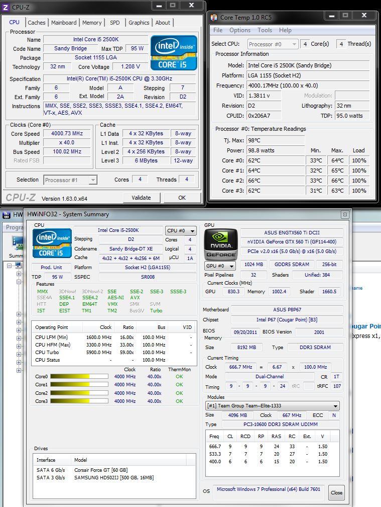Open the Team Group Team-Elite-1333 modules dropdown
Screen dimensions: 381x507
[272, 405]
